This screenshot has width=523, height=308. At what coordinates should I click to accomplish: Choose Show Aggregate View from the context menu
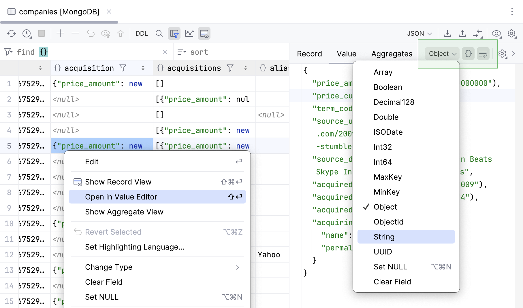pyautogui.click(x=124, y=212)
